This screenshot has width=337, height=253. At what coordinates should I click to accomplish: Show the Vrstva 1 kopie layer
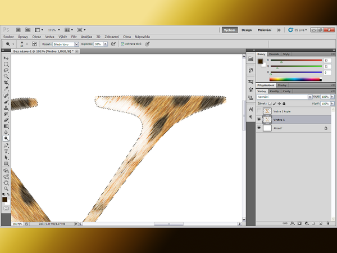tap(259, 111)
